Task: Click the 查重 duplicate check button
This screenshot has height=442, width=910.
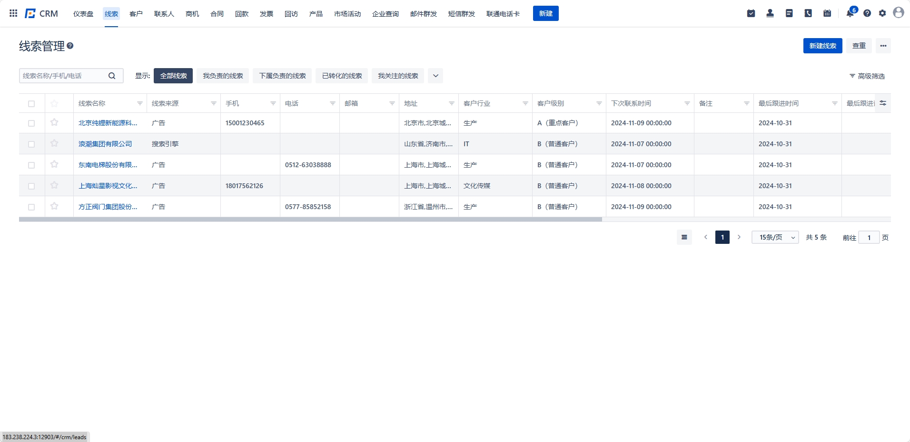Action: click(859, 46)
